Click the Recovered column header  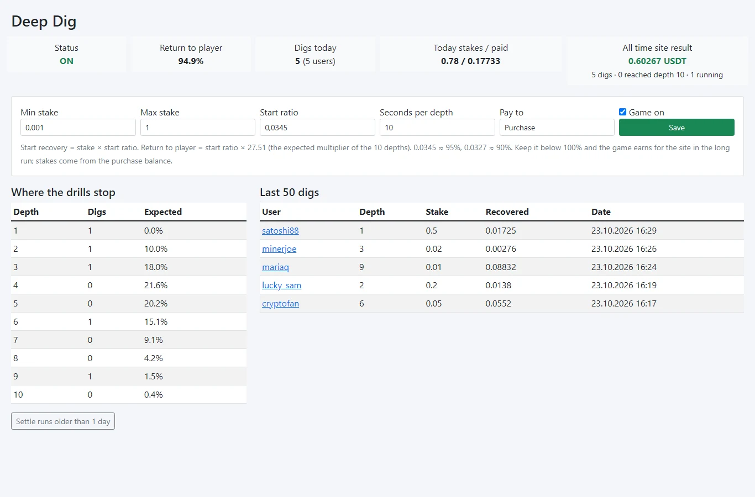pyautogui.click(x=507, y=212)
